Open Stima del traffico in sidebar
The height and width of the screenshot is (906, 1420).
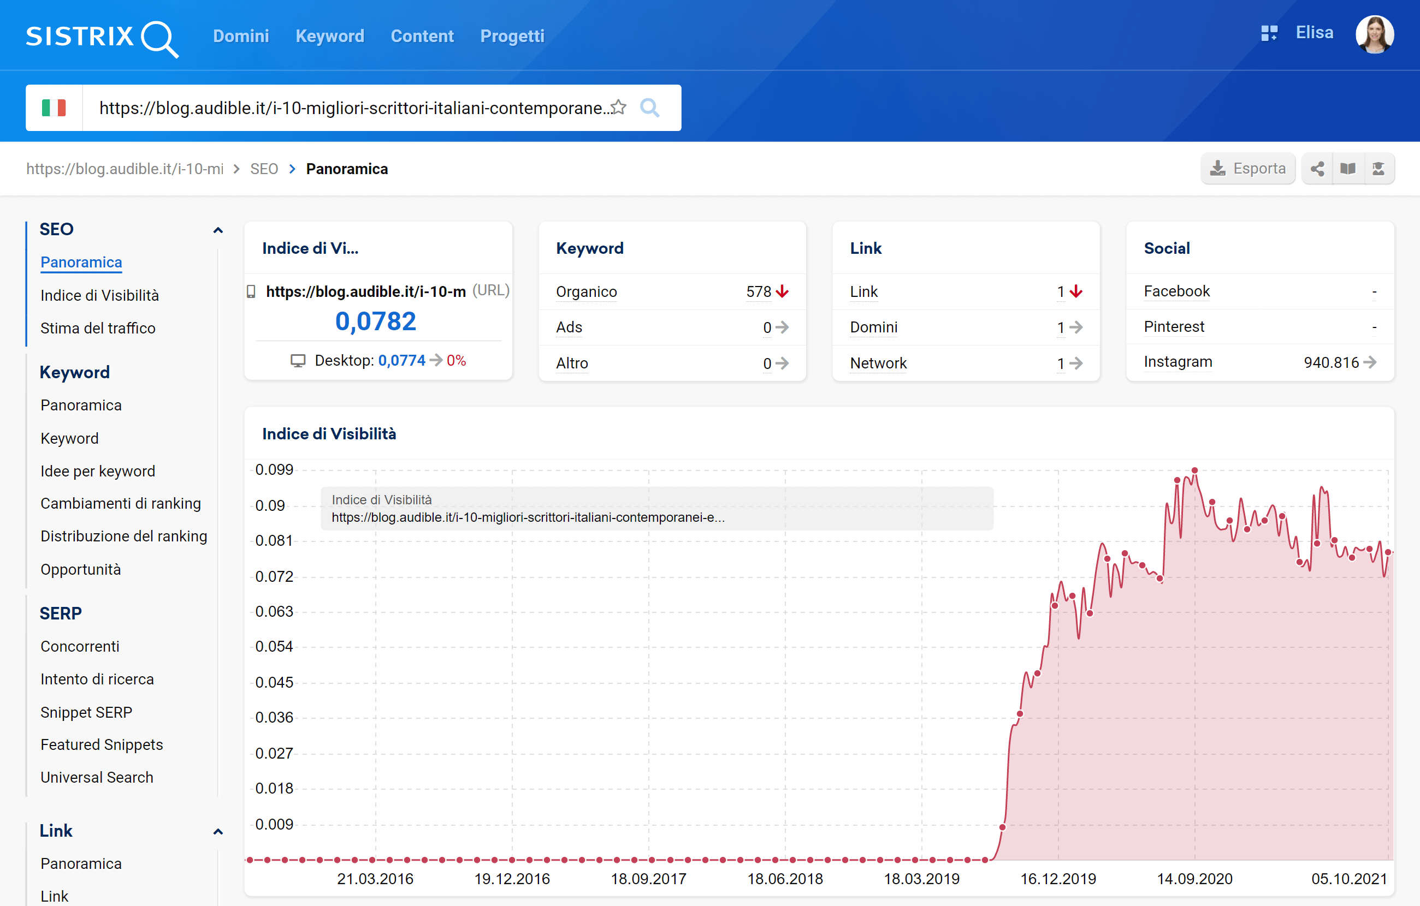(x=98, y=329)
